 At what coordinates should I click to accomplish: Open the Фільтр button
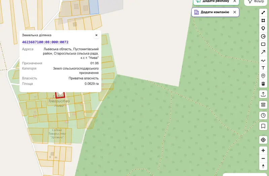tap(256, 2)
